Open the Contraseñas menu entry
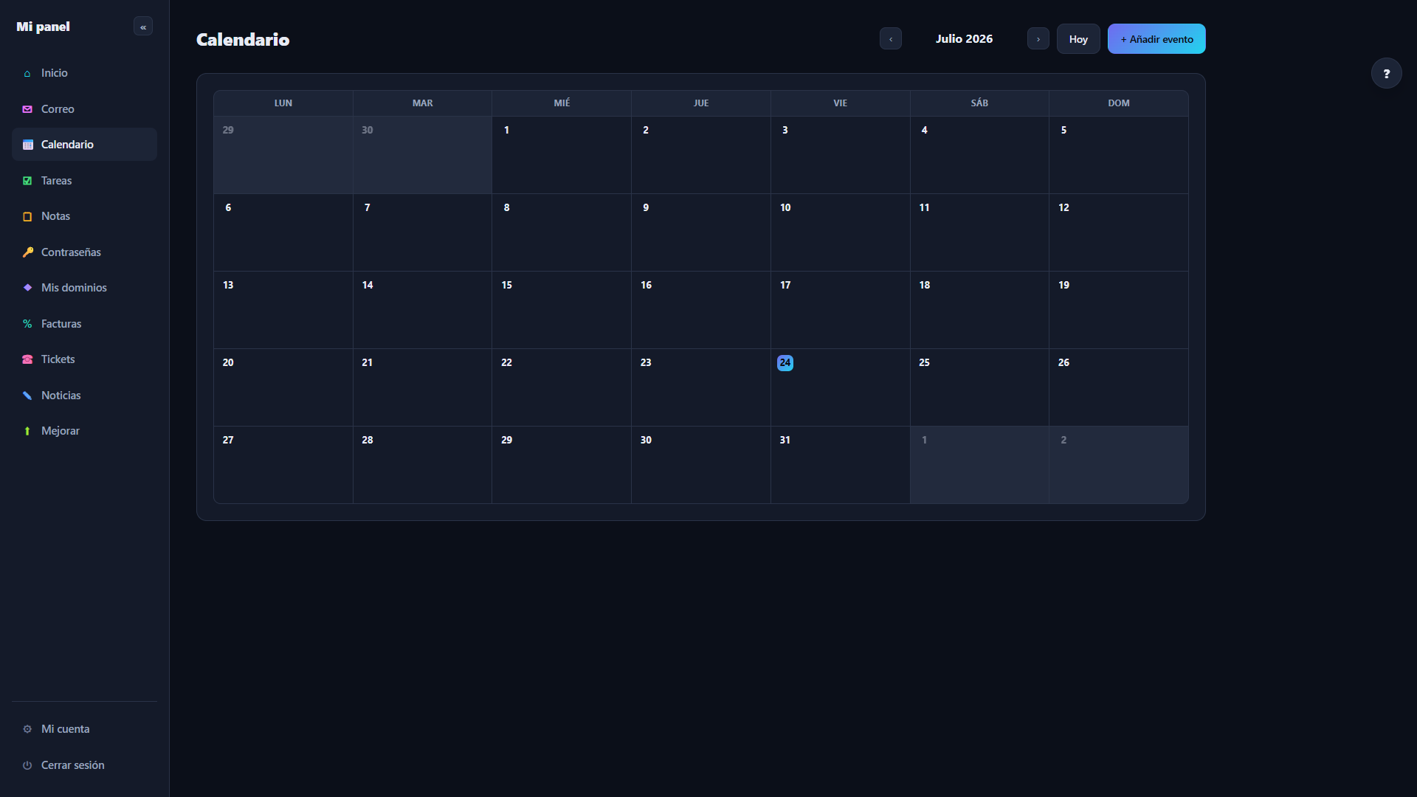Viewport: 1417px width, 797px height. (84, 252)
